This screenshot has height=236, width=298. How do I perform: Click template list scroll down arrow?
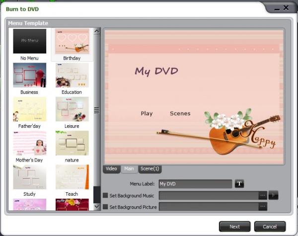pyautogui.click(x=97, y=207)
